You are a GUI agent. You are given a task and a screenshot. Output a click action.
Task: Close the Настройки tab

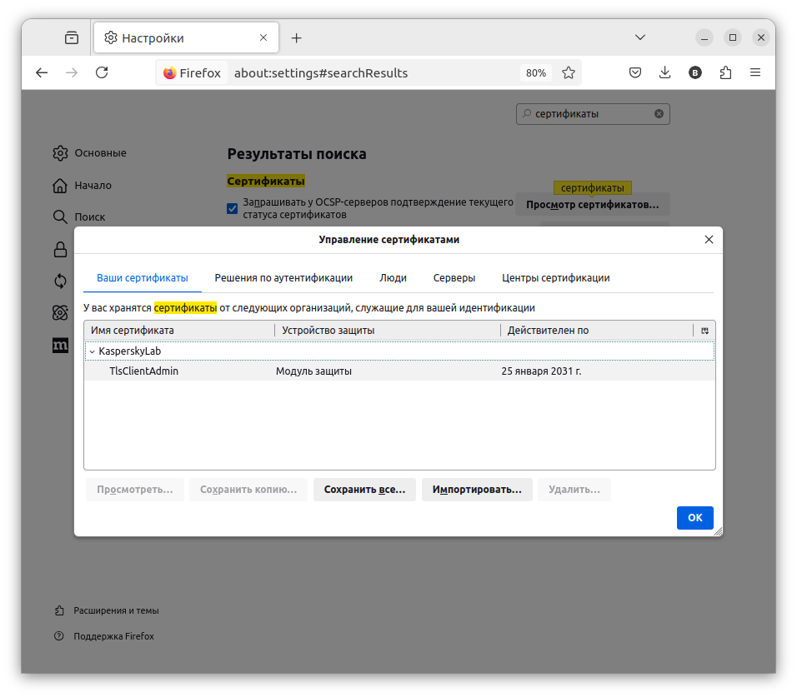tap(263, 37)
